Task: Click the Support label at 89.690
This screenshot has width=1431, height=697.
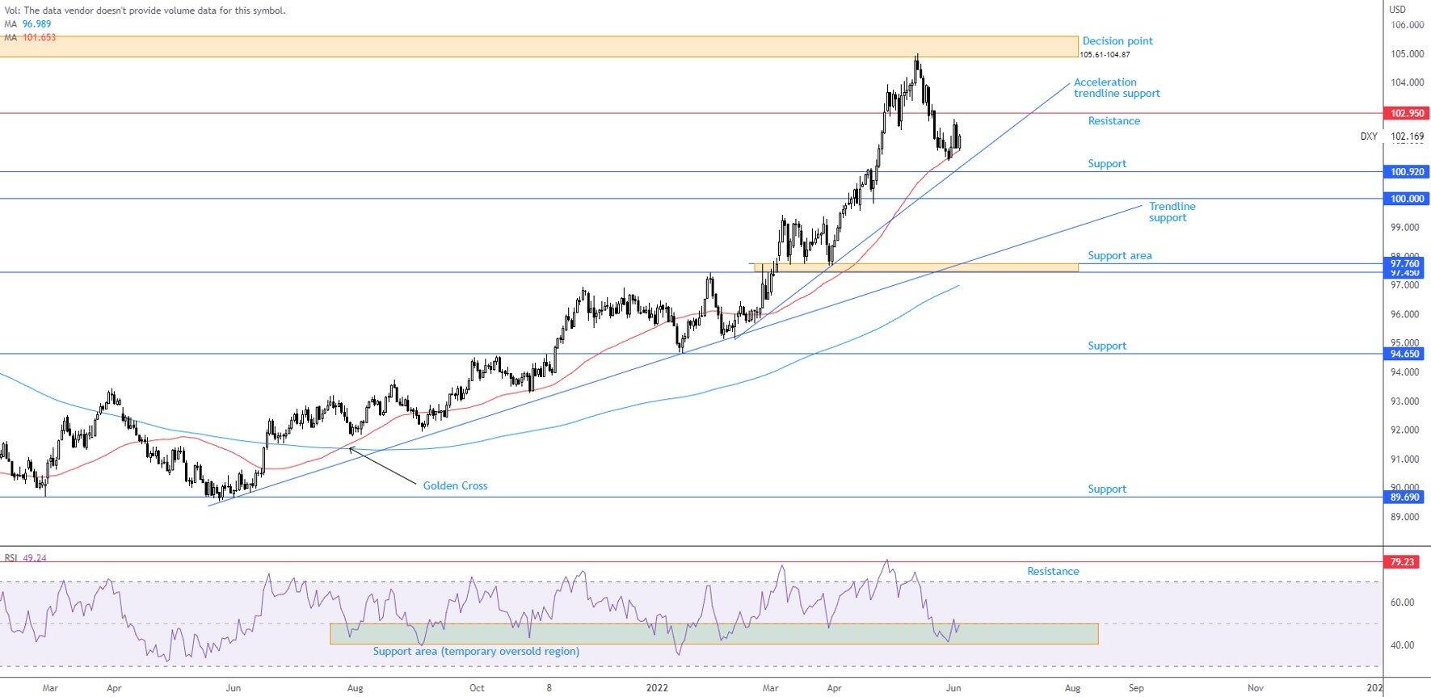Action: click(x=1107, y=489)
